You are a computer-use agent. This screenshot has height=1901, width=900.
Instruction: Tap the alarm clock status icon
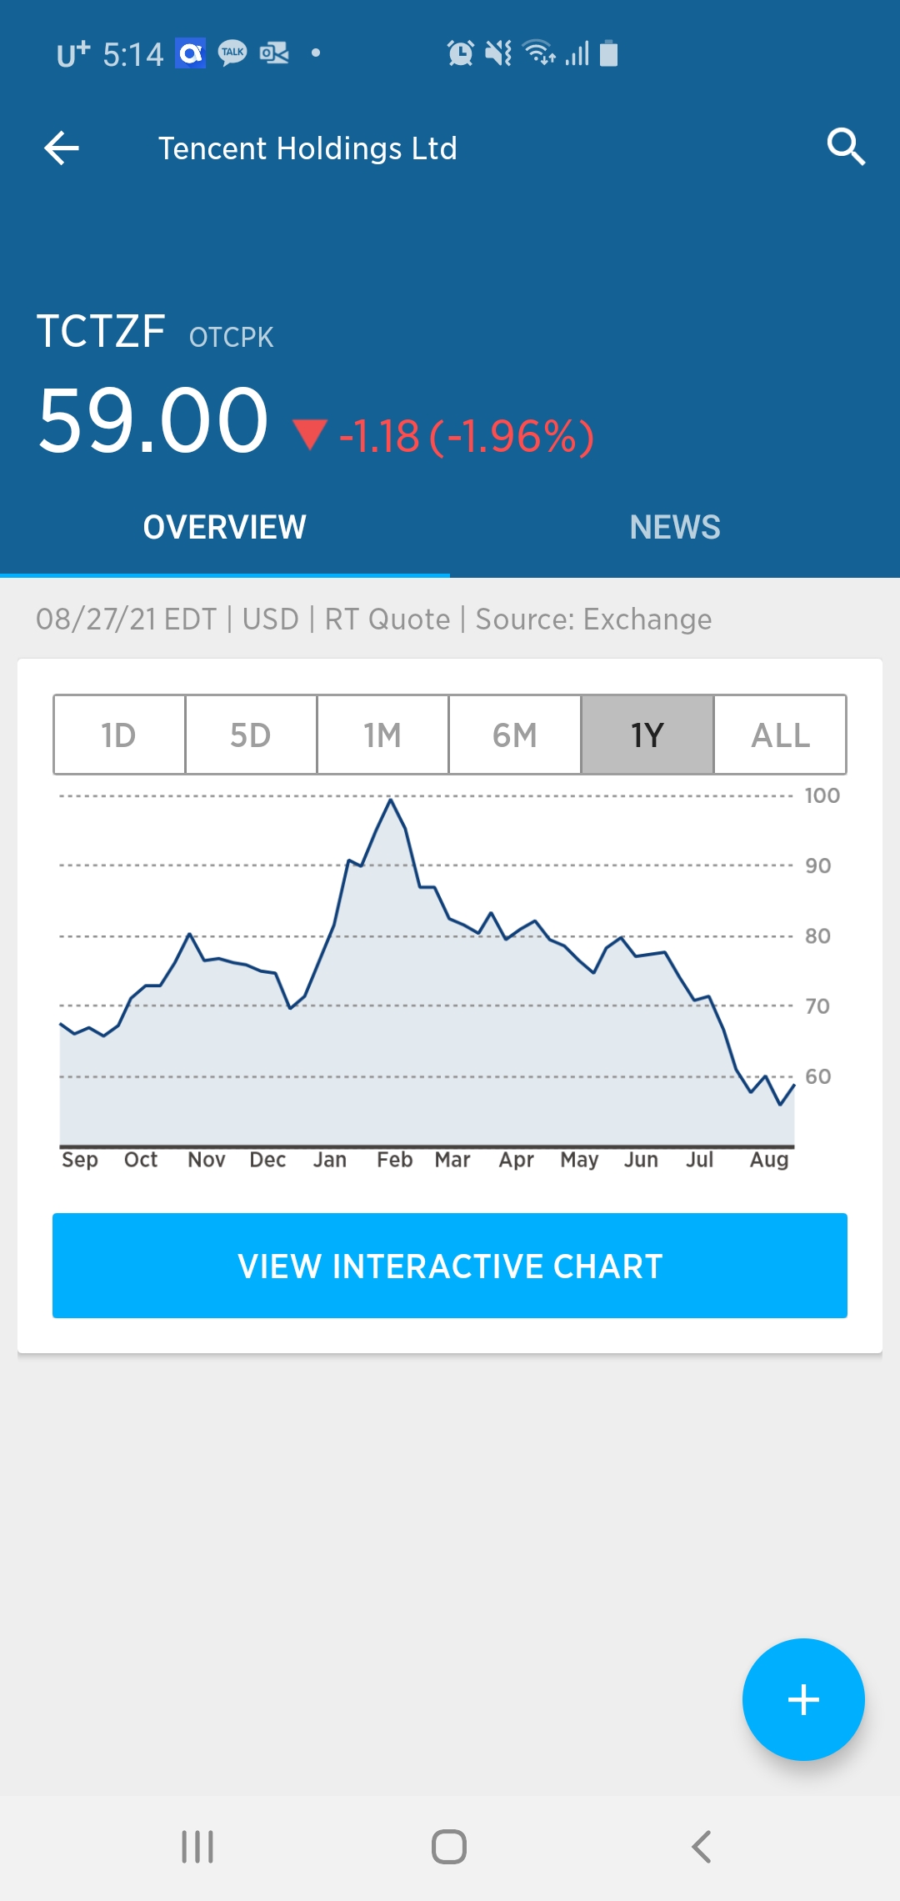(x=460, y=53)
